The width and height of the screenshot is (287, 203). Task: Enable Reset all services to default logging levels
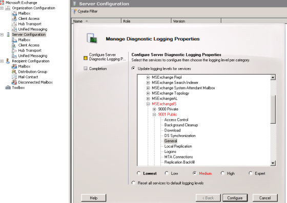click(133, 183)
